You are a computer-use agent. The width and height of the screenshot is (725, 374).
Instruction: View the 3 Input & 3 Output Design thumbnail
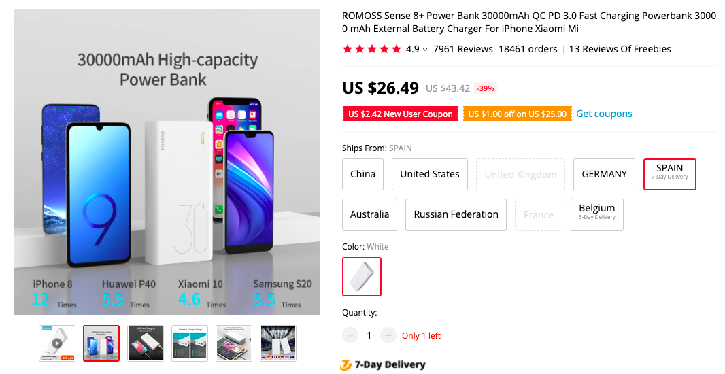click(x=190, y=343)
